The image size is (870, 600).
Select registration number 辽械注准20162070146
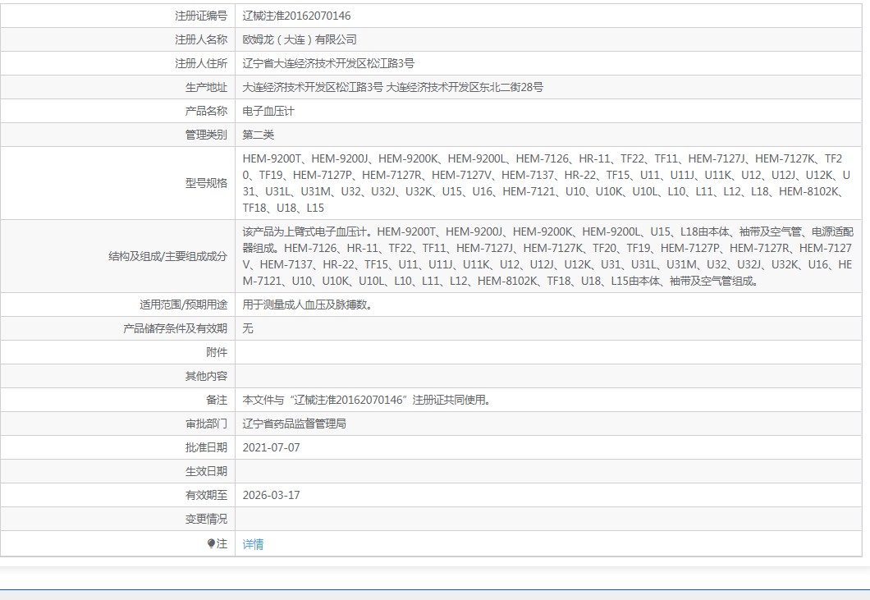(296, 16)
